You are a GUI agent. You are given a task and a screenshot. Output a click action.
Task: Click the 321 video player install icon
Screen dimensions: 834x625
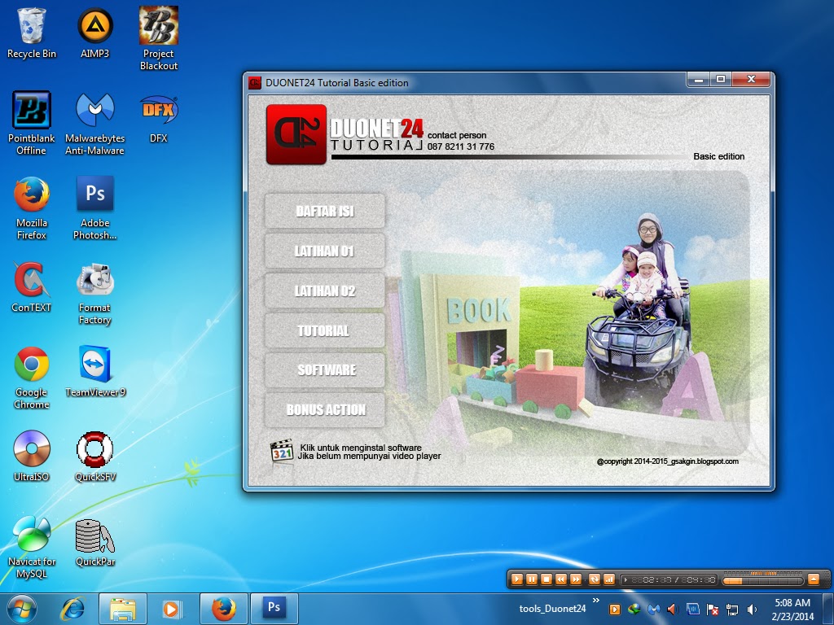[x=282, y=452]
